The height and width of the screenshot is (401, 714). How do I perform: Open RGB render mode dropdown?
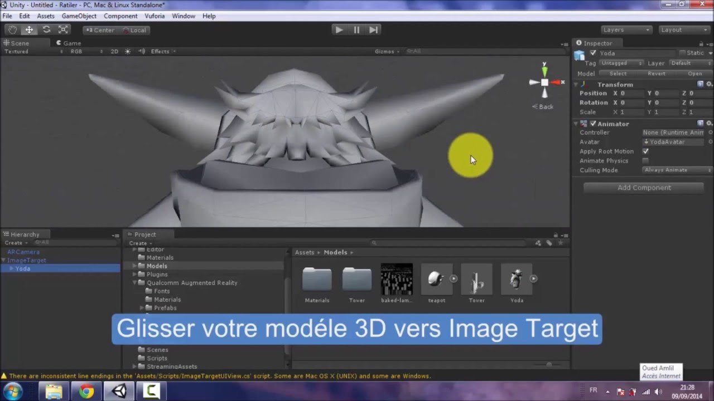(86, 51)
